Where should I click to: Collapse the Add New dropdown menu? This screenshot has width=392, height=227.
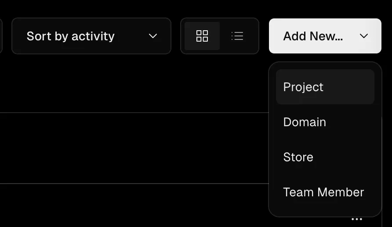coord(325,36)
